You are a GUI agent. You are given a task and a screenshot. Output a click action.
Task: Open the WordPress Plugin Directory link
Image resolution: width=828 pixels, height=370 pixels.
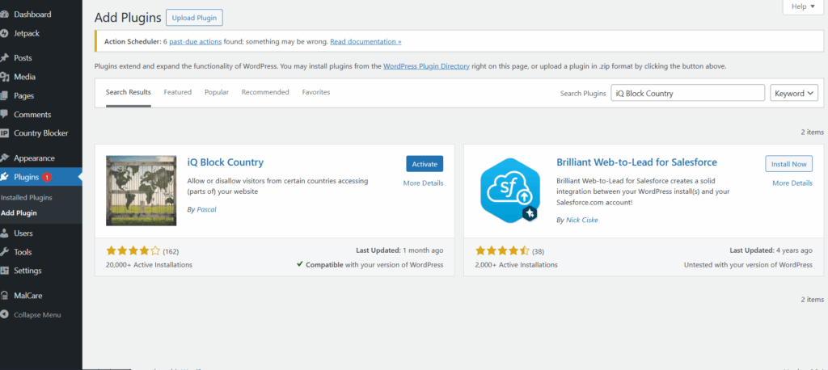click(x=426, y=66)
